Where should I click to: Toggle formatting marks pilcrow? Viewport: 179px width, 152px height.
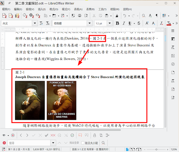[157, 16]
